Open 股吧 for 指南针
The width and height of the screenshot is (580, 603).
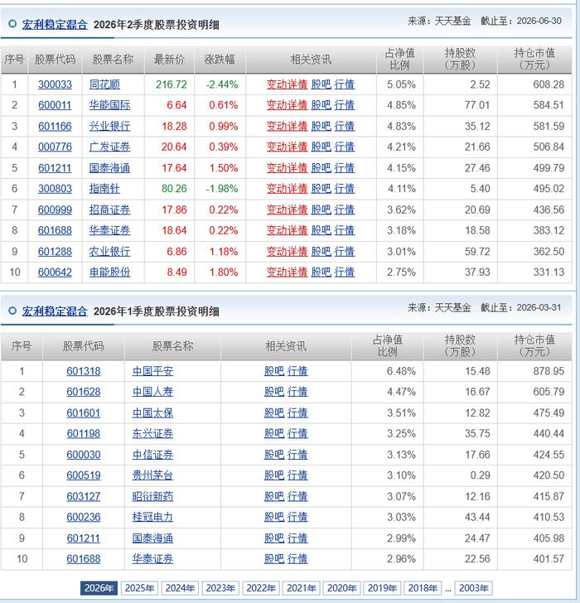[321, 189]
